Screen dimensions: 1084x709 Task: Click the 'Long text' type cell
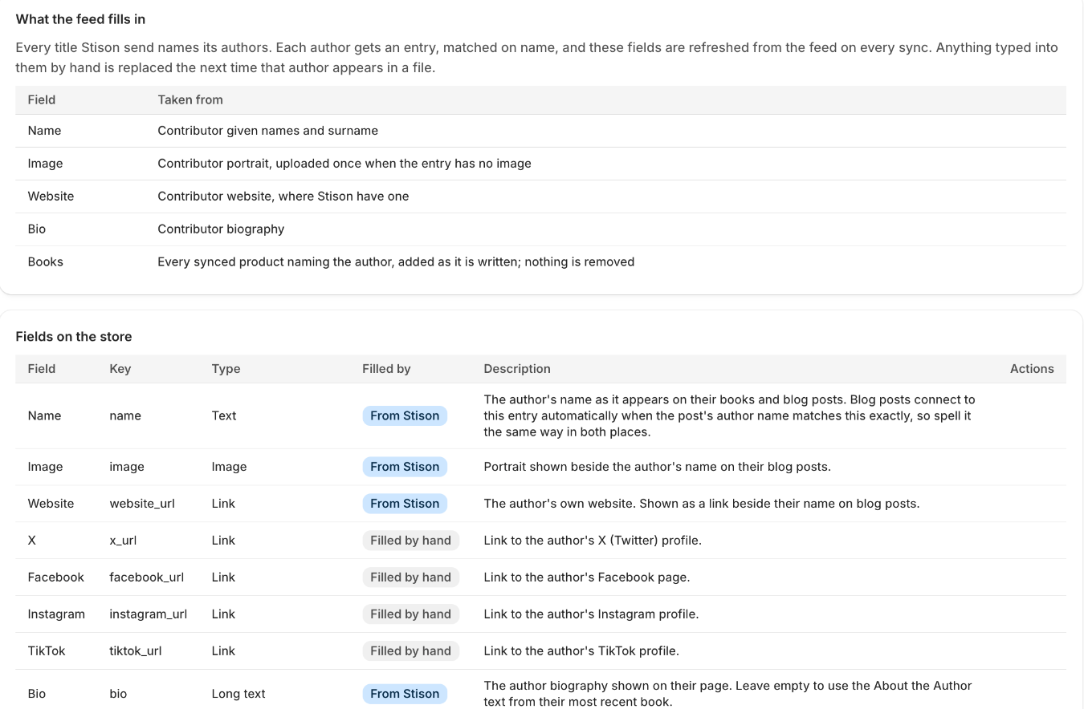pyautogui.click(x=238, y=694)
